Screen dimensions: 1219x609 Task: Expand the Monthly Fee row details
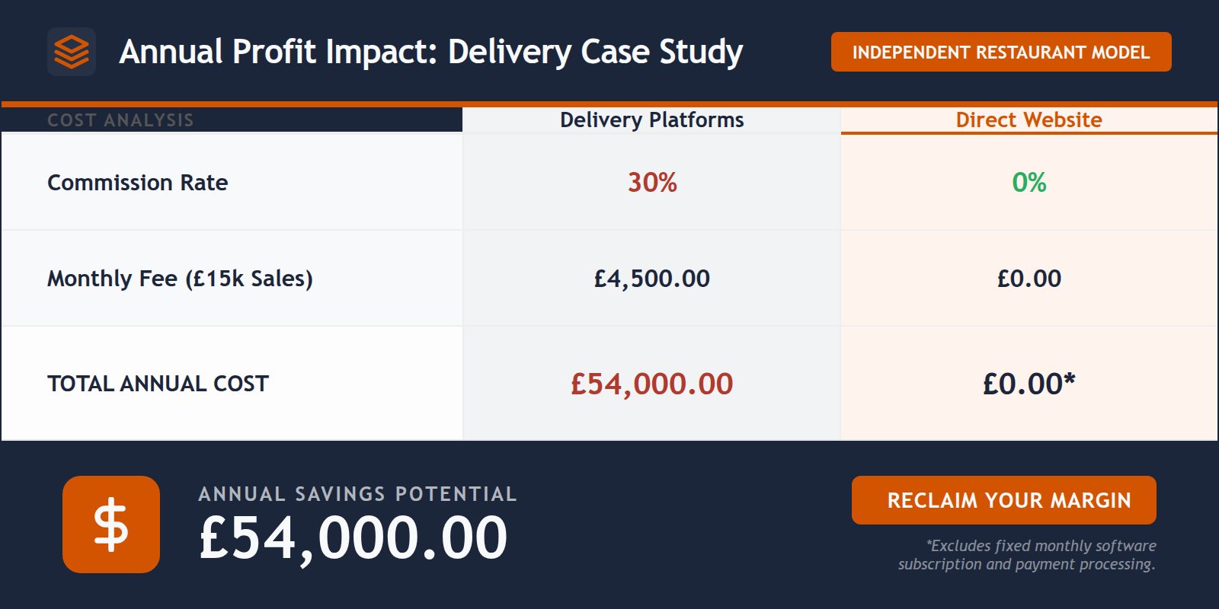tap(179, 279)
